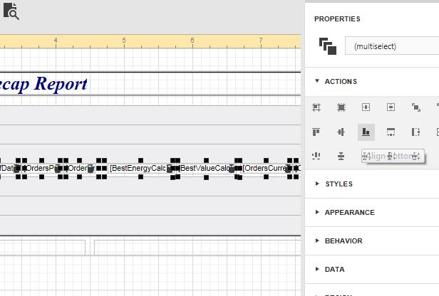The image size is (439, 296).
Task: Click the Bring to Front icon
Action: tap(415, 107)
